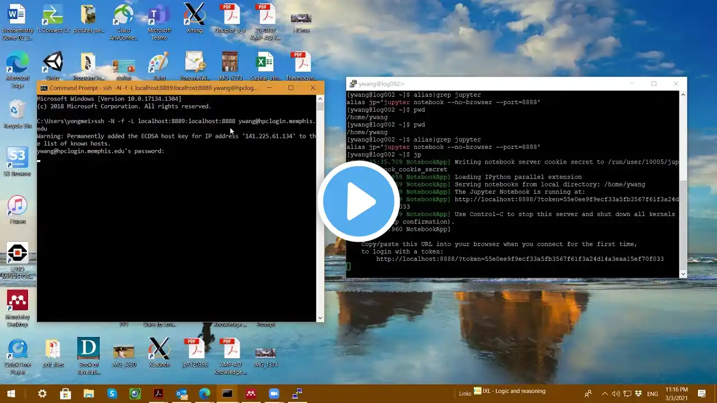Open the ENG language selector

653,393
